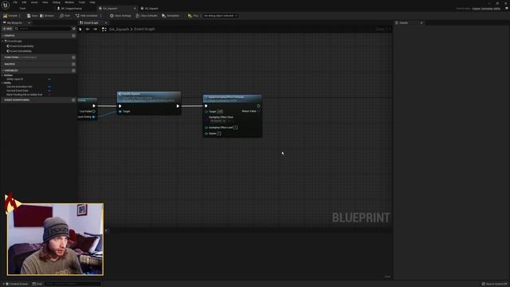The height and width of the screenshot is (287, 510).
Task: Open the Help menu
Action: coord(92,2)
